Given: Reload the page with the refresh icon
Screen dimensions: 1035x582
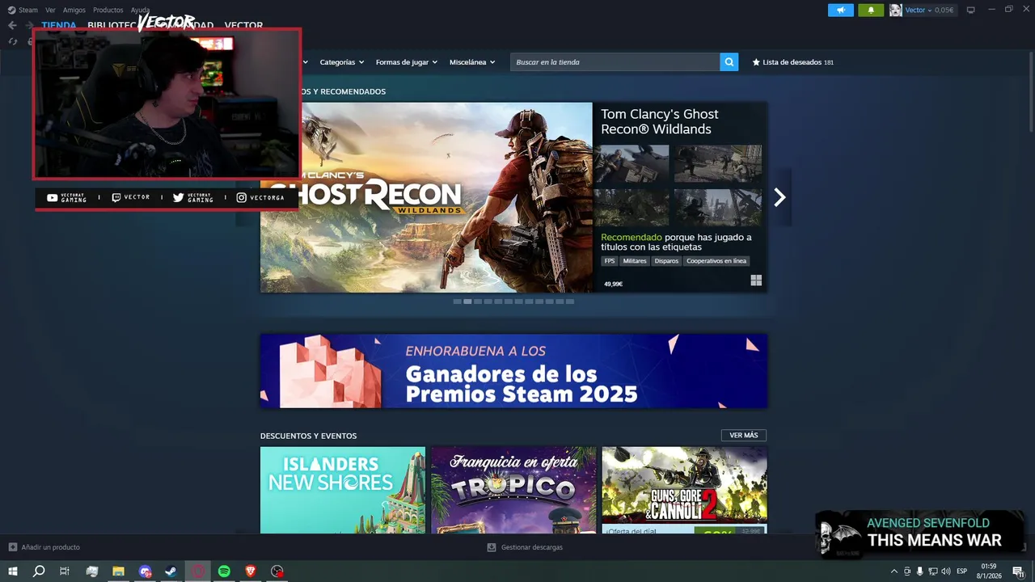Looking at the screenshot, I should click(13, 41).
